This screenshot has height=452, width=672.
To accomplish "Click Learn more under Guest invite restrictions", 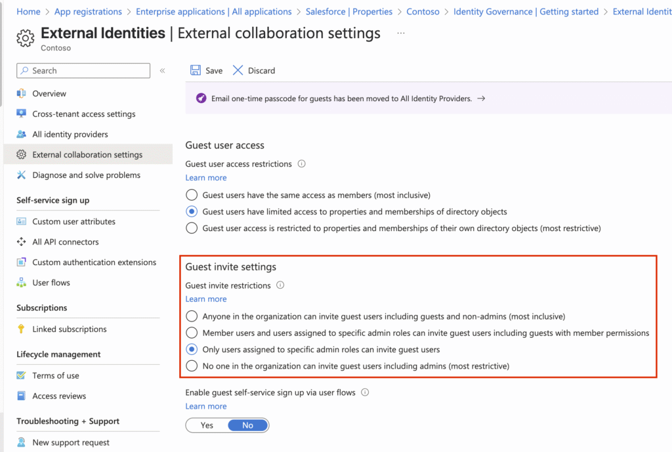I will [206, 299].
